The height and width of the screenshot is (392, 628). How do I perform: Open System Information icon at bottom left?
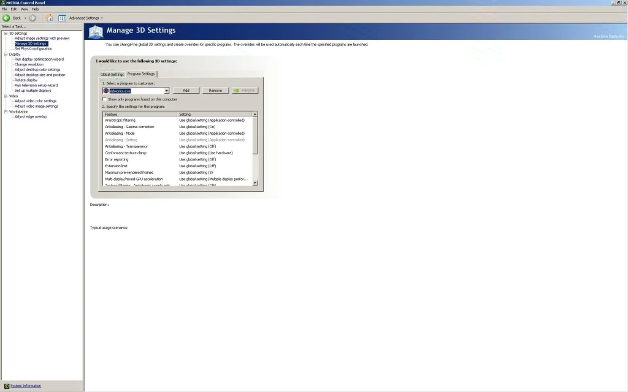point(7,386)
